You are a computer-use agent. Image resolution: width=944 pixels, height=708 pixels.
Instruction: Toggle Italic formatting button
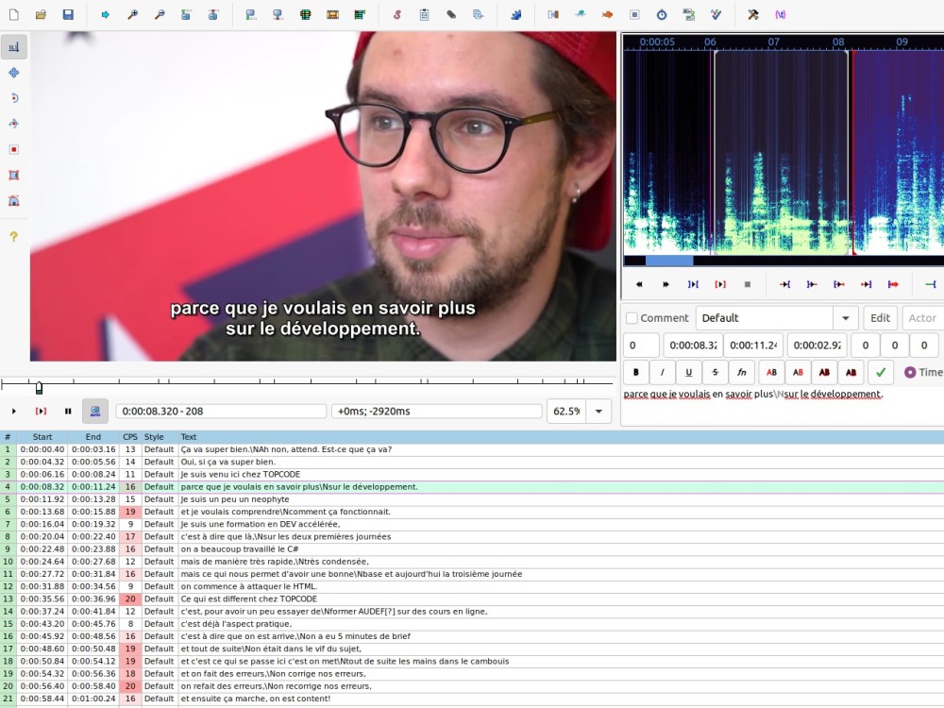(x=663, y=372)
